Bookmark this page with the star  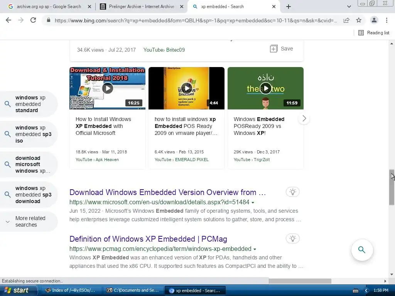click(359, 20)
